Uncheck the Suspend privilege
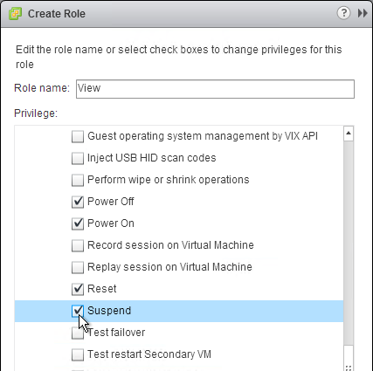Screen dimensions: 373x371 (78, 311)
